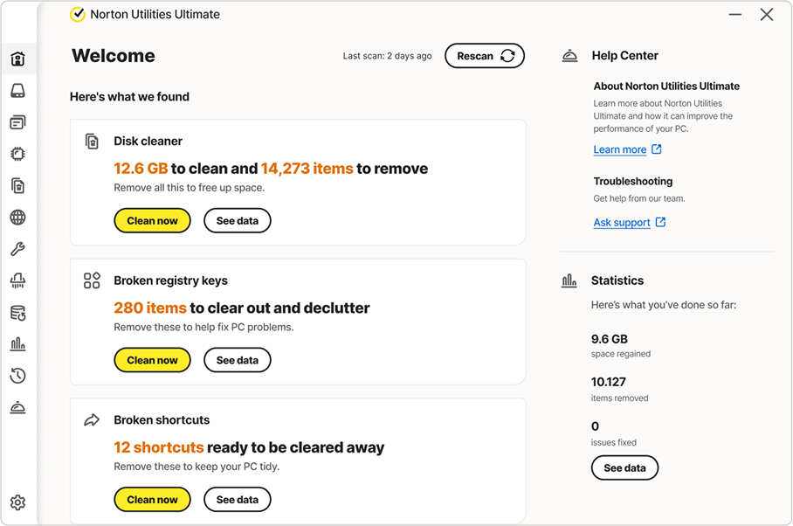The image size is (793, 526).
Task: Click the external link icon beside Learn more
Action: click(x=657, y=149)
